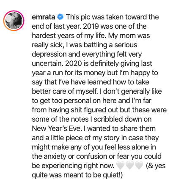Screen dimensions: 173x185
Task: Click the word "2020" in caption
Action: (74, 63)
